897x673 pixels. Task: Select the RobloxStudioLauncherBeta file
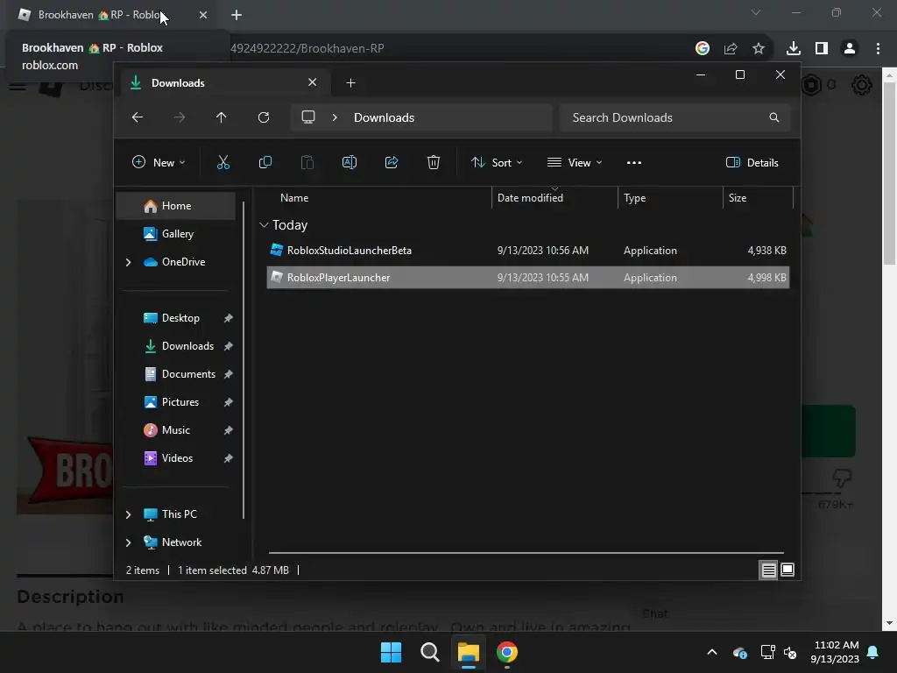click(528, 251)
